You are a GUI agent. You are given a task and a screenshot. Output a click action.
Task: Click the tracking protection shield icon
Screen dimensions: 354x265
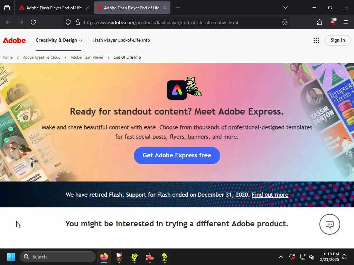[68, 22]
